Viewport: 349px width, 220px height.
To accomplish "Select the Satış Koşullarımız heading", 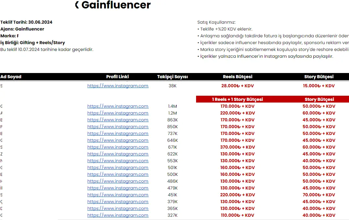I will click(216, 22).
